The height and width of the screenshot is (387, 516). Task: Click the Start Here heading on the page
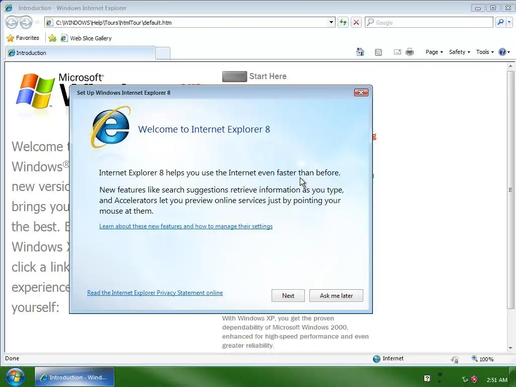(x=268, y=77)
